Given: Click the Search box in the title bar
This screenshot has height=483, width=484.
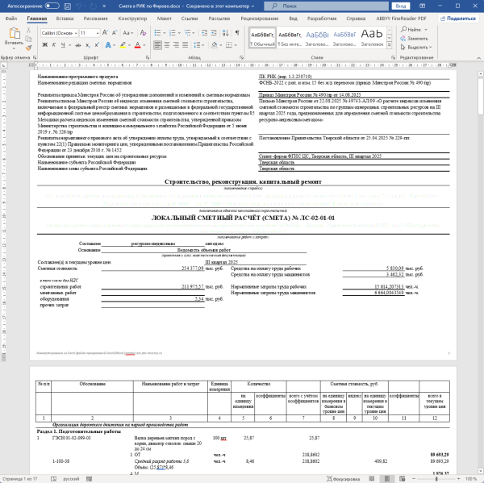Looking at the screenshot, I should point(326,6).
